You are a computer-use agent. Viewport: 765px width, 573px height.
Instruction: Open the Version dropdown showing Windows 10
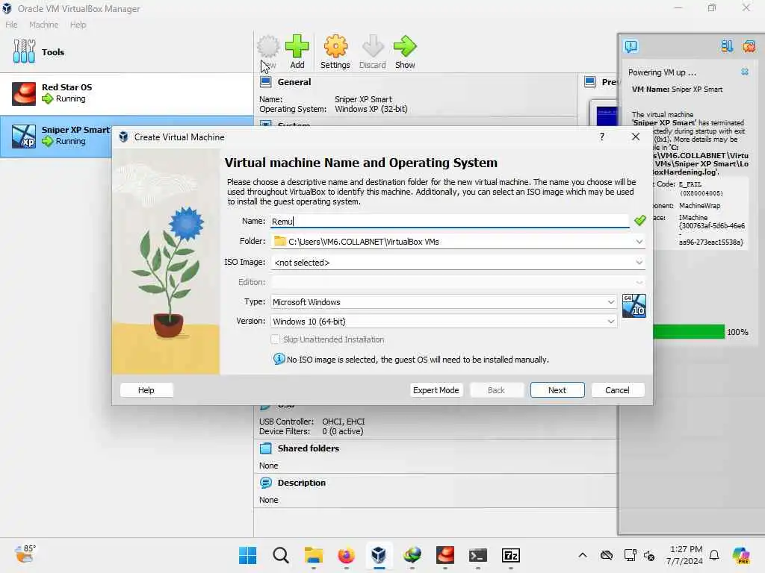click(x=444, y=322)
